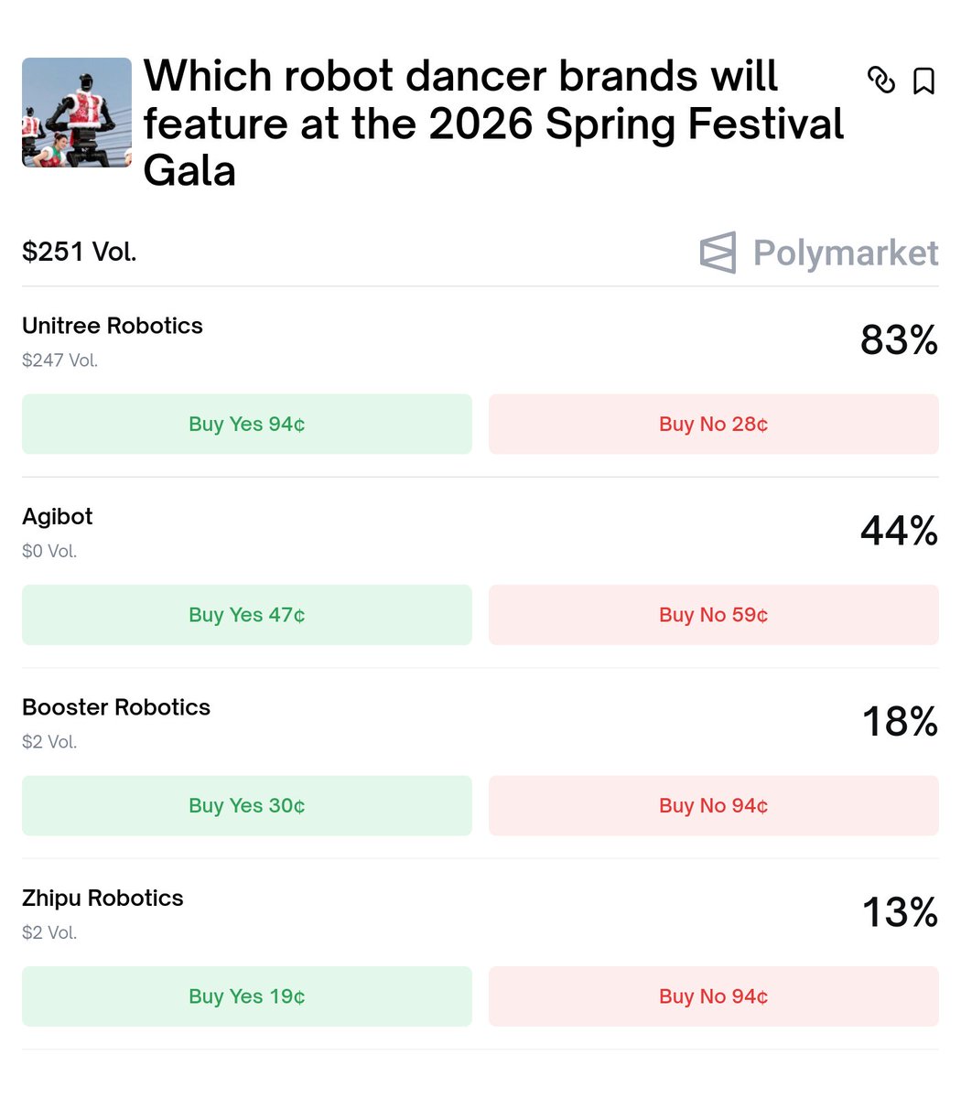Bookmark this robot dancer market
Viewport: 961px width, 1098px height.
(924, 81)
